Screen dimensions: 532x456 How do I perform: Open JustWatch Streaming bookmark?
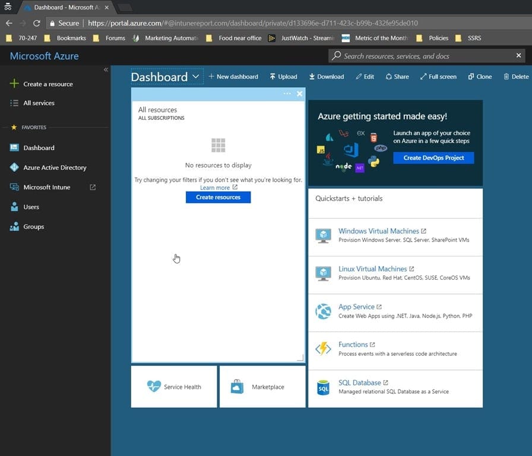(x=302, y=38)
